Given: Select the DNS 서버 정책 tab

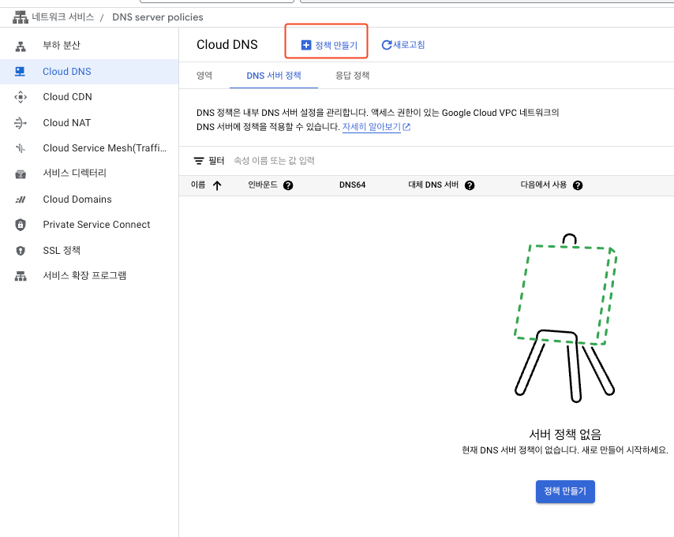Looking at the screenshot, I should (274, 76).
